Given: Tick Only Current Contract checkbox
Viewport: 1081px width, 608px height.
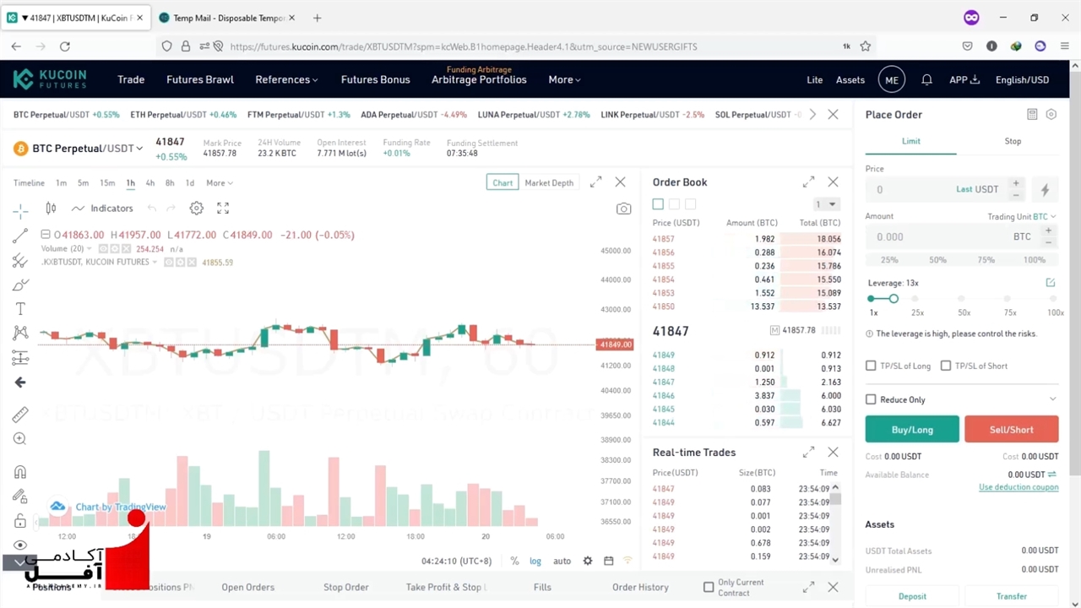Looking at the screenshot, I should click(709, 587).
